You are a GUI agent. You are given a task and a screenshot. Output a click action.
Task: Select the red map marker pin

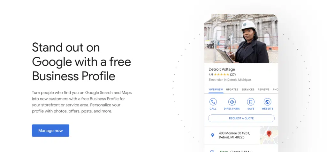coord(269,134)
